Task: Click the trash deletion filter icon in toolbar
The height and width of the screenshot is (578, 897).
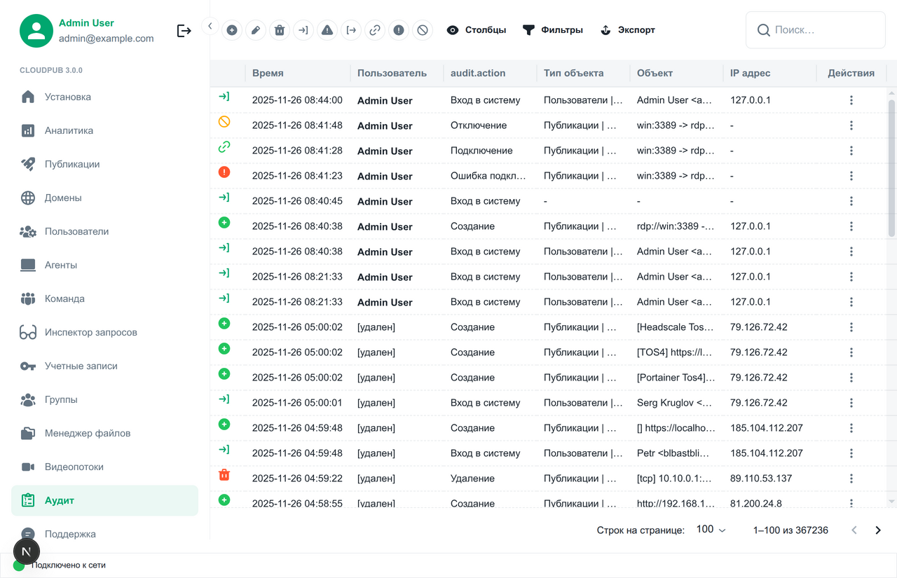Action: click(x=280, y=30)
